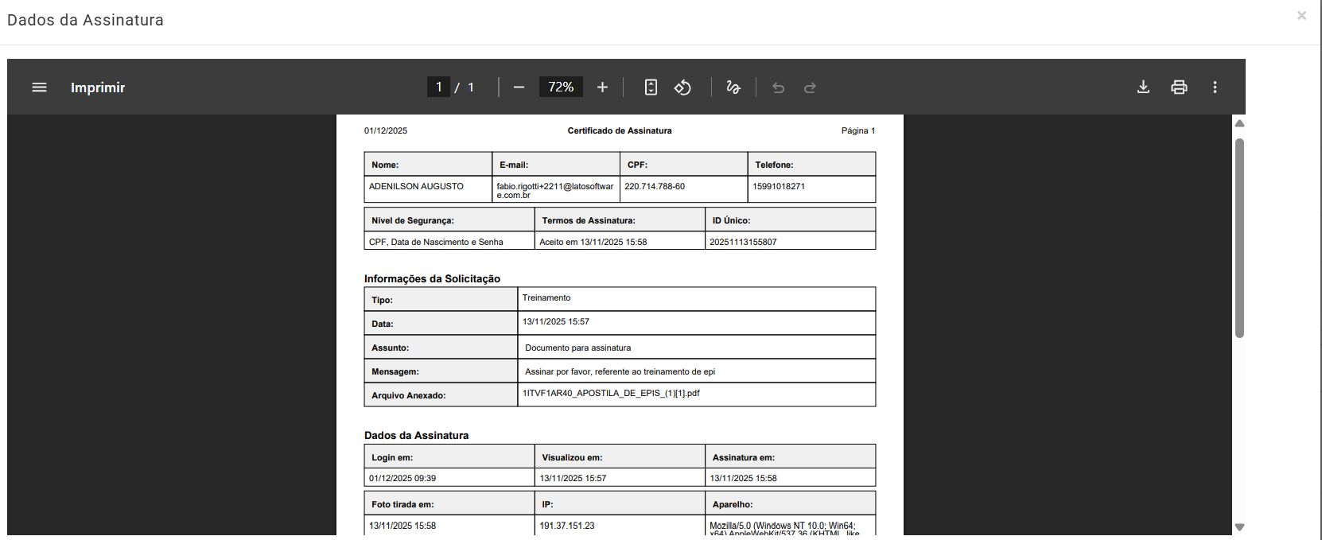
Task: Open the more actions three-dot menu
Action: 1215,87
